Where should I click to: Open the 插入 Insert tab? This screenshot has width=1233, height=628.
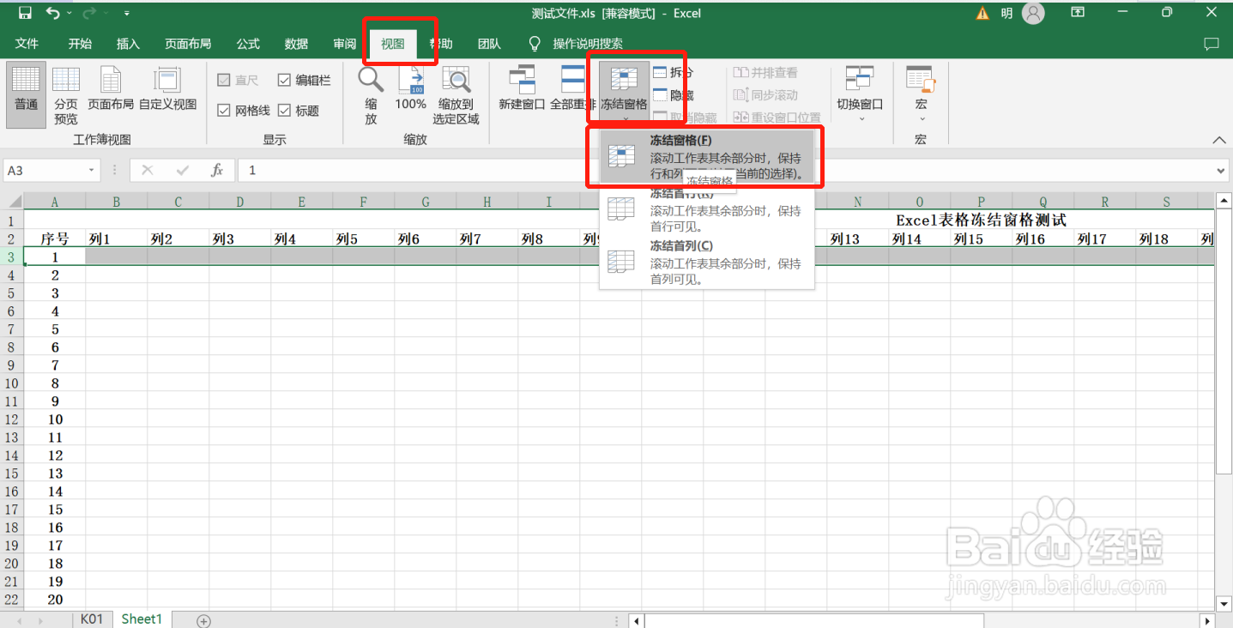(128, 44)
